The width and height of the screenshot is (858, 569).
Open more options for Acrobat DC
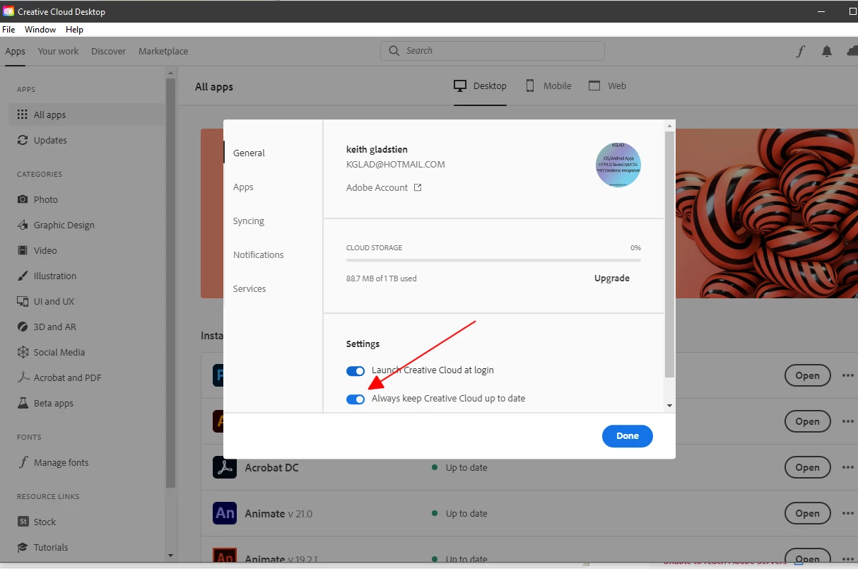pos(848,467)
